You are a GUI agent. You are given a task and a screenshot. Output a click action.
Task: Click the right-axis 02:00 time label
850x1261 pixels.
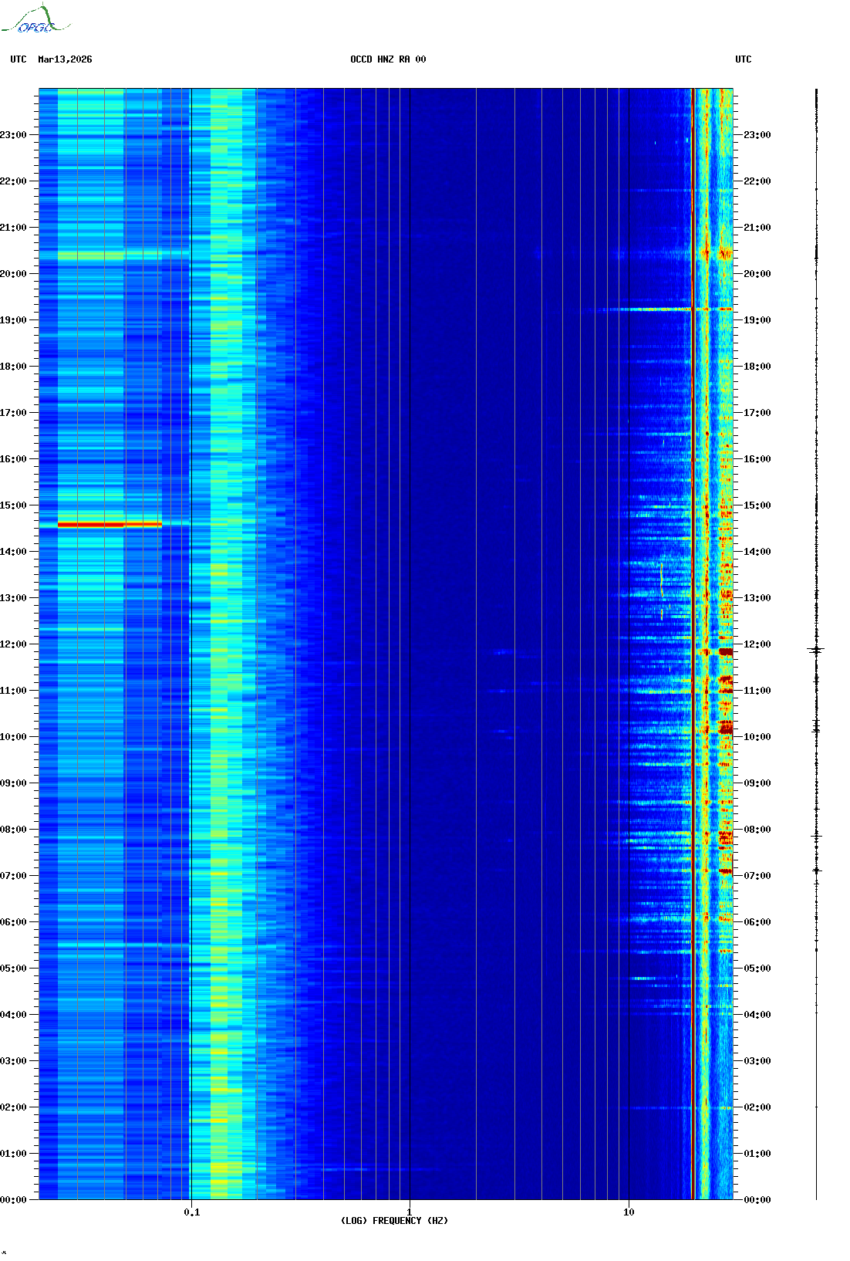[x=757, y=1107]
